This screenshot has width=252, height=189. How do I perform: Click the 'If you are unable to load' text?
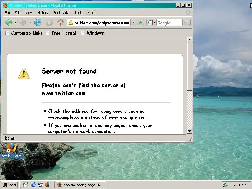[x=100, y=129]
